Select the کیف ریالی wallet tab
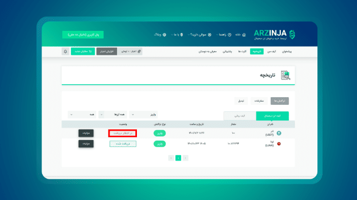 tap(240, 116)
